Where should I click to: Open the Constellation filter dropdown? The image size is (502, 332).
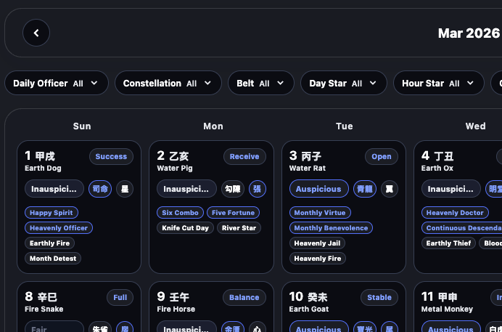tap(168, 83)
